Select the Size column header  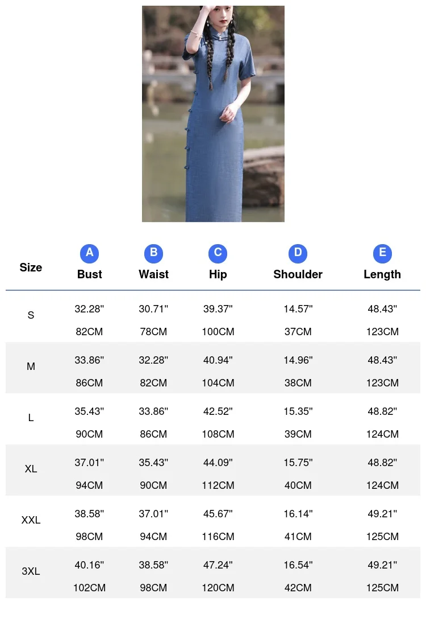pyautogui.click(x=31, y=267)
